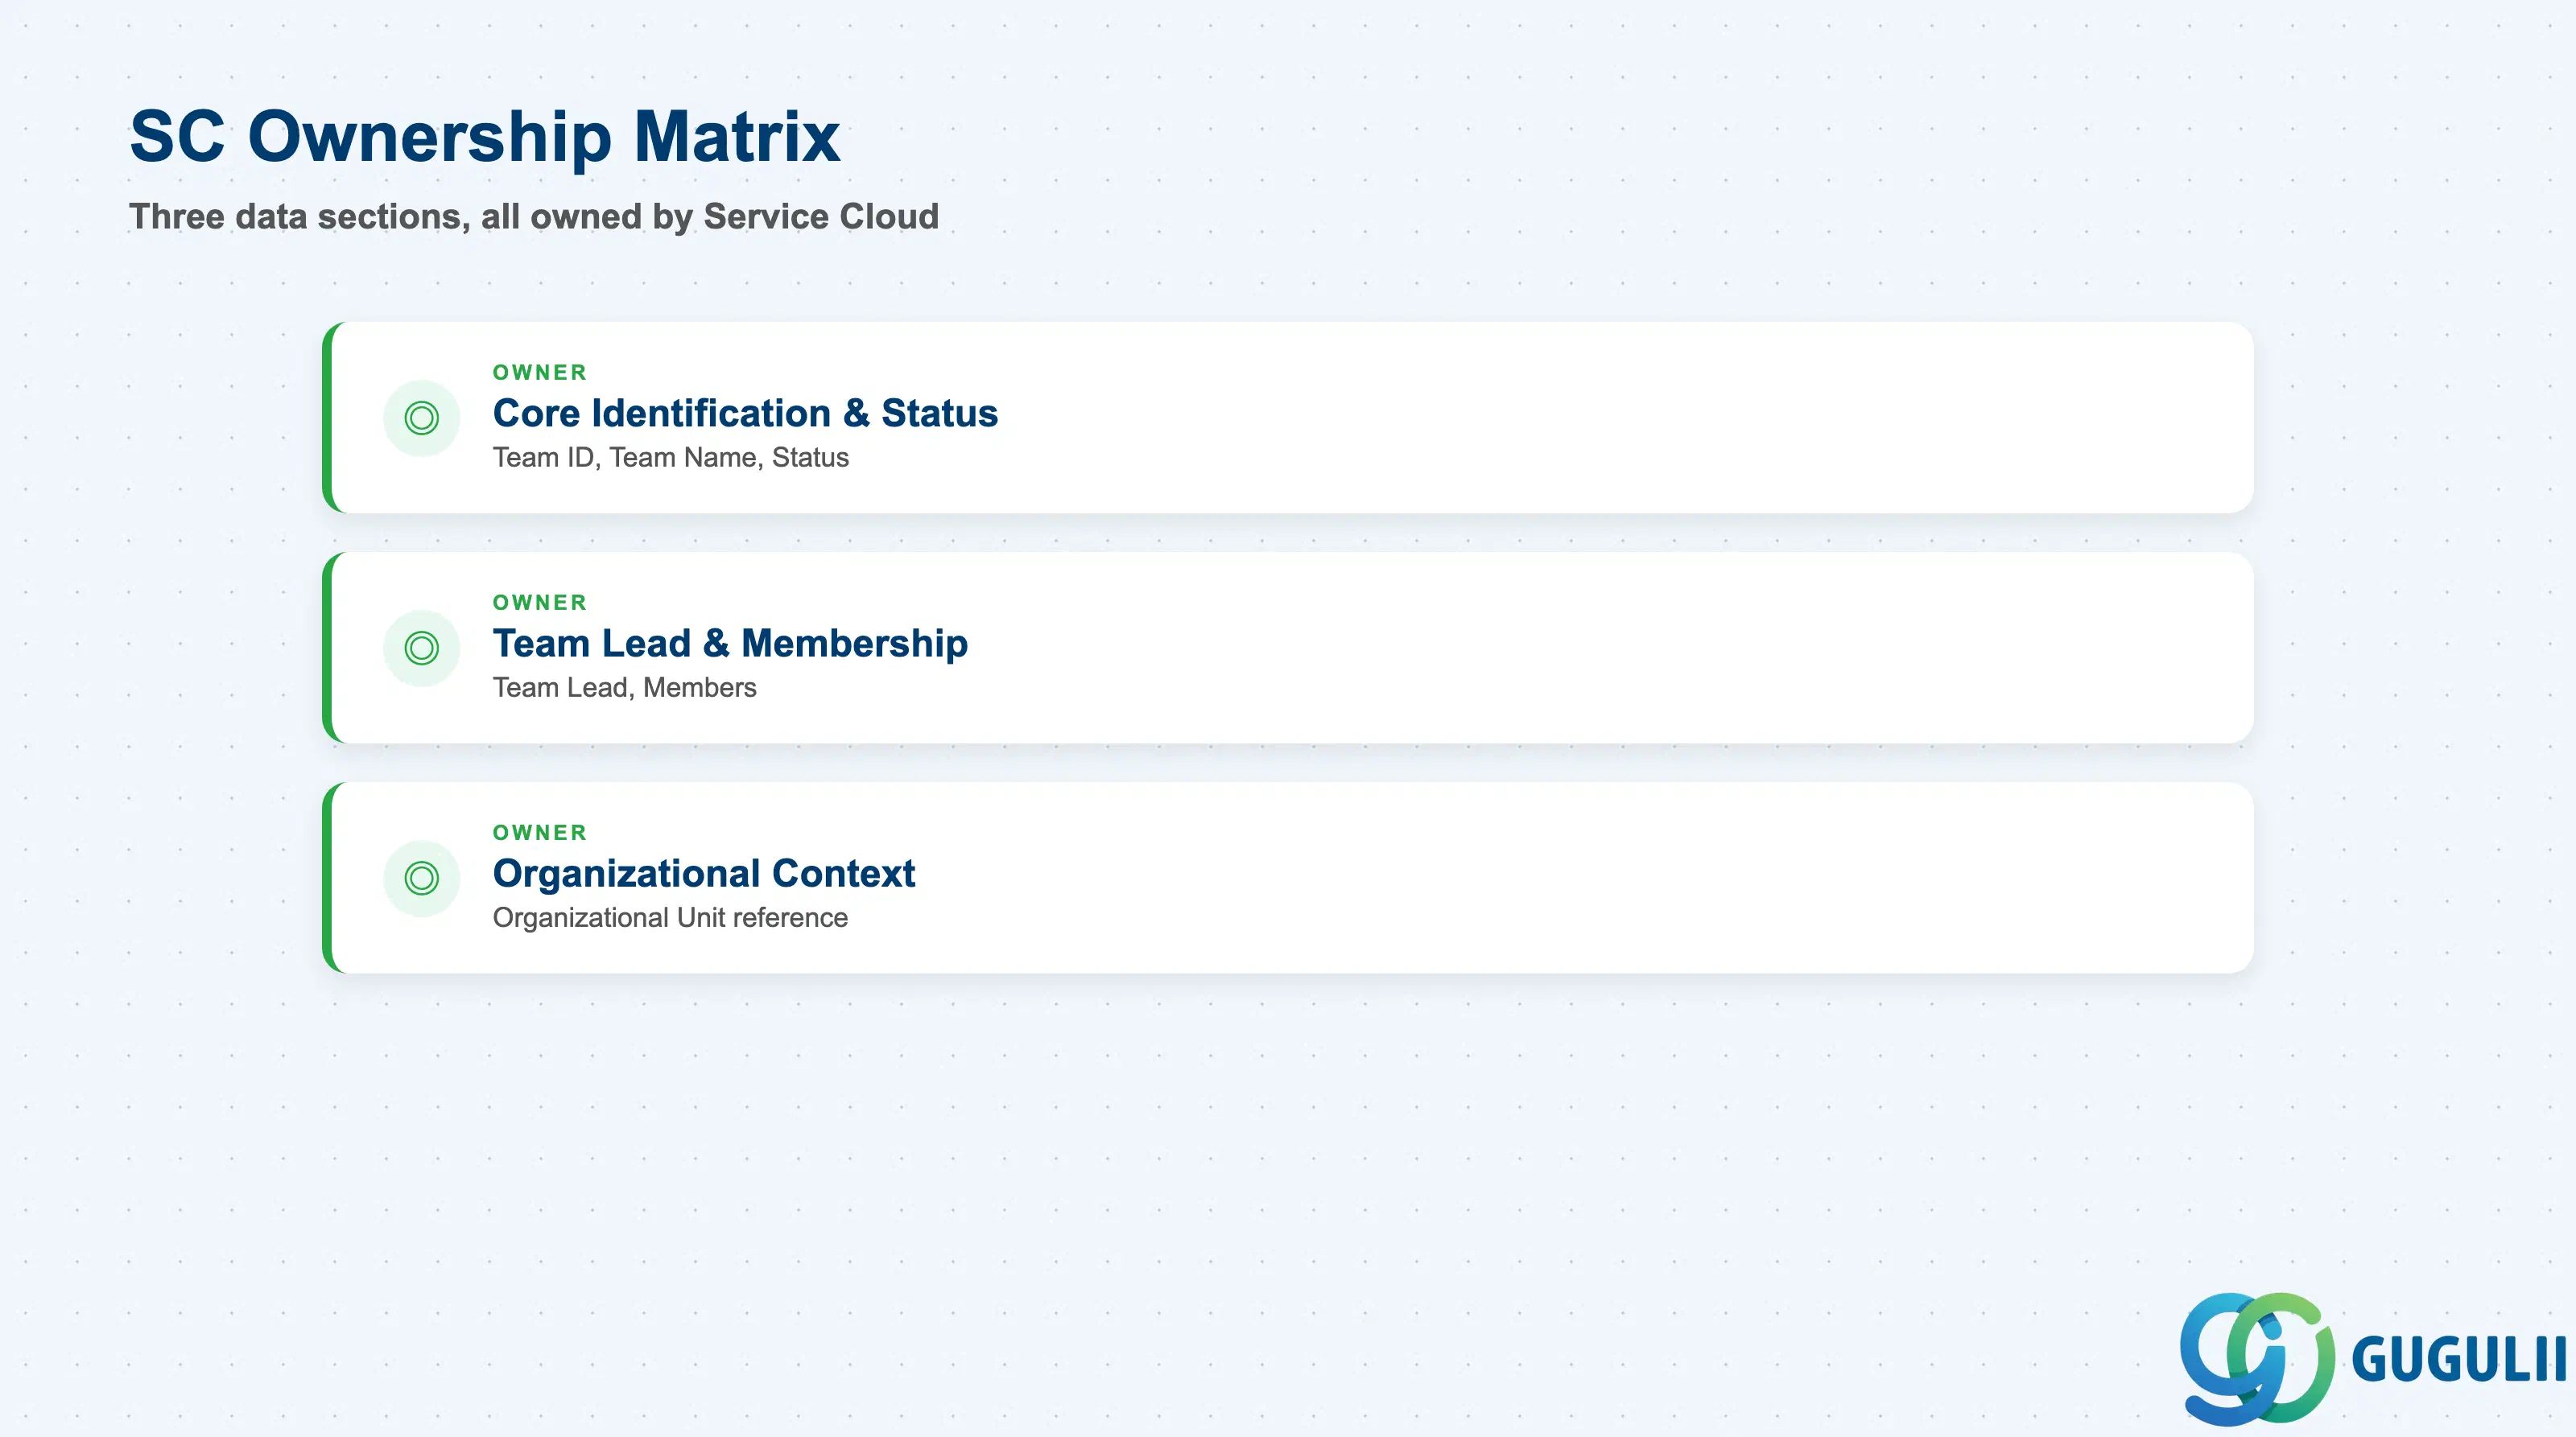
Task: Click OWNER label above Team Lead & Membership
Action: point(540,602)
